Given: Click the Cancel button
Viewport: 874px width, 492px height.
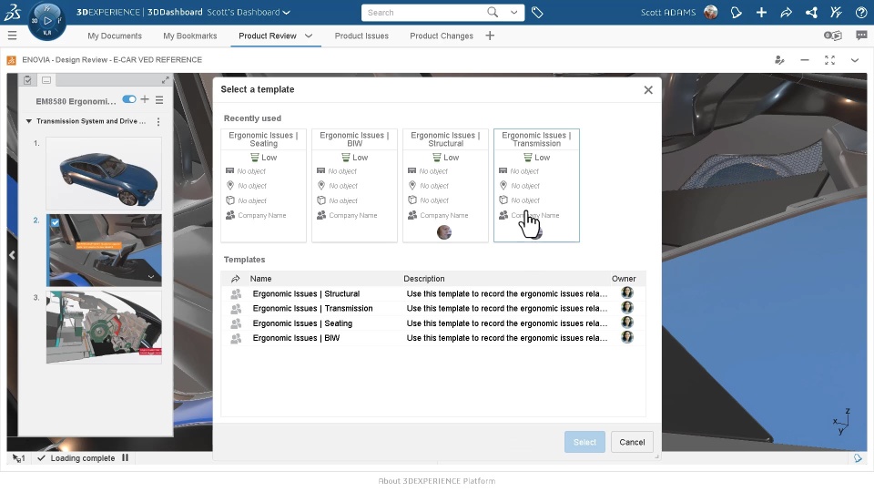Looking at the screenshot, I should click(632, 442).
